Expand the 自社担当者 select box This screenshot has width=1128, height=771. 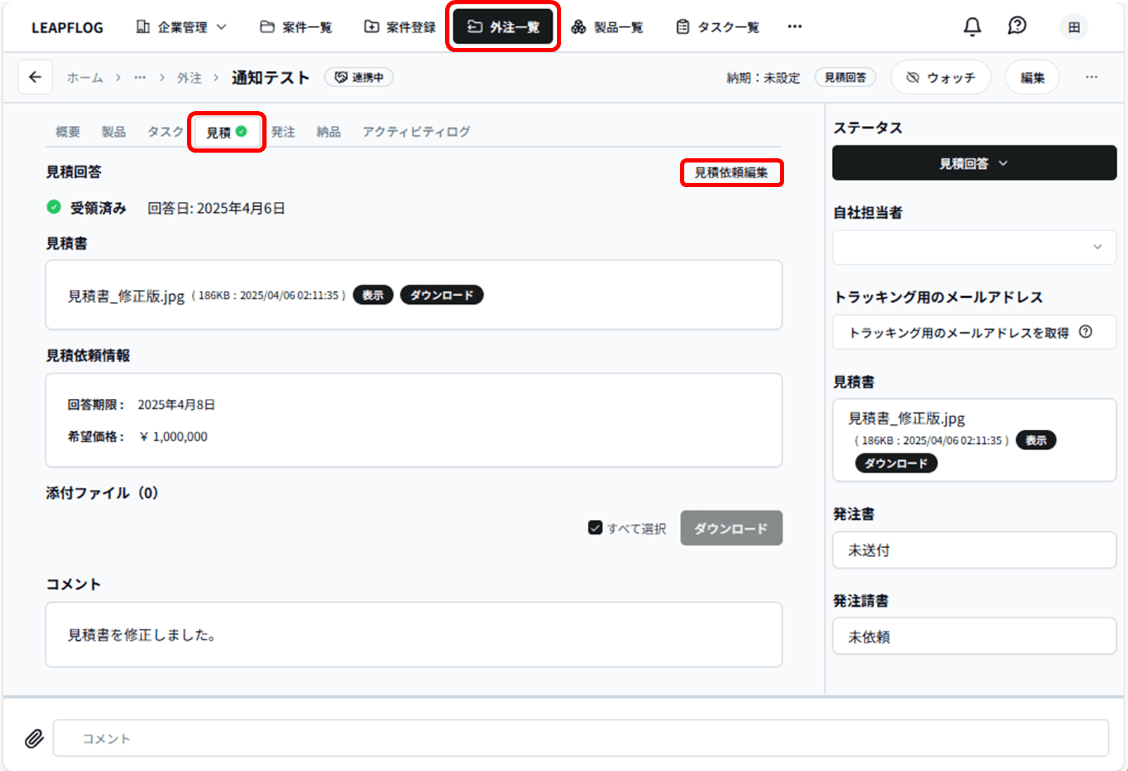click(974, 247)
